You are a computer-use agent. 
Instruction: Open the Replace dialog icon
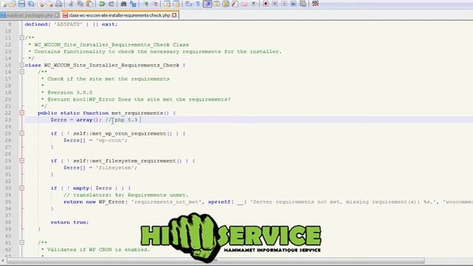(133, 4)
